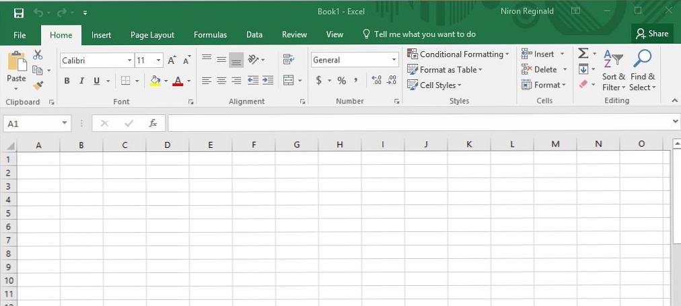Click the Increase Font Size icon

(172, 61)
